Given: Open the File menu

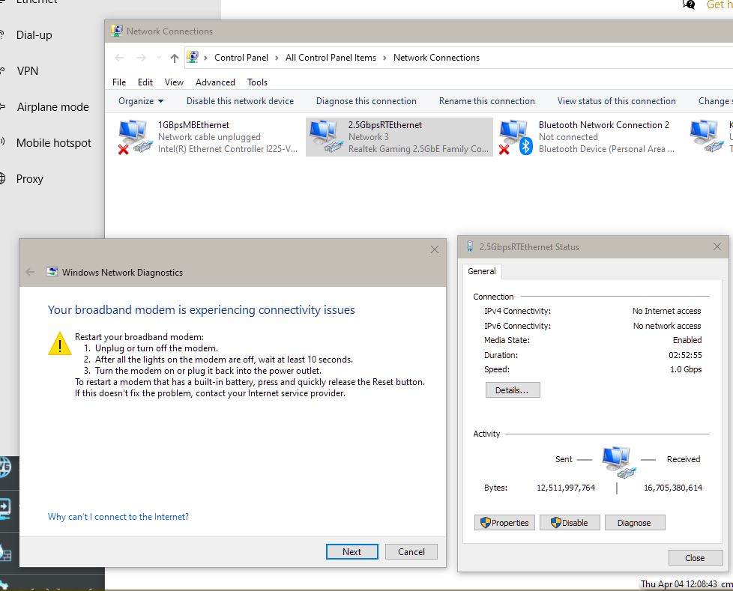Looking at the screenshot, I should (119, 82).
